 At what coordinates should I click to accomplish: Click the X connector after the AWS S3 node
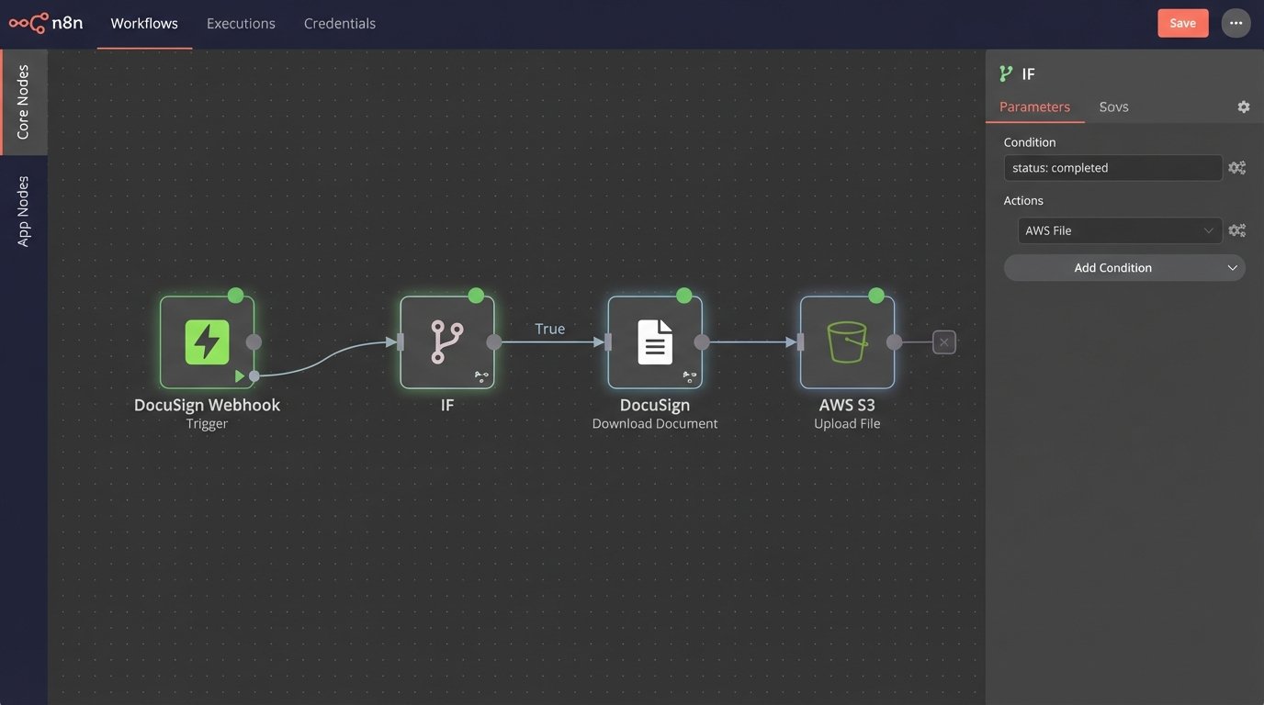pyautogui.click(x=943, y=341)
